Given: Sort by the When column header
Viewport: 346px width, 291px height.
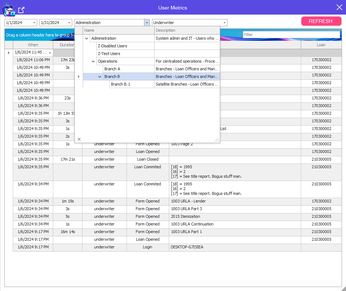Looking at the screenshot, I should [x=33, y=45].
